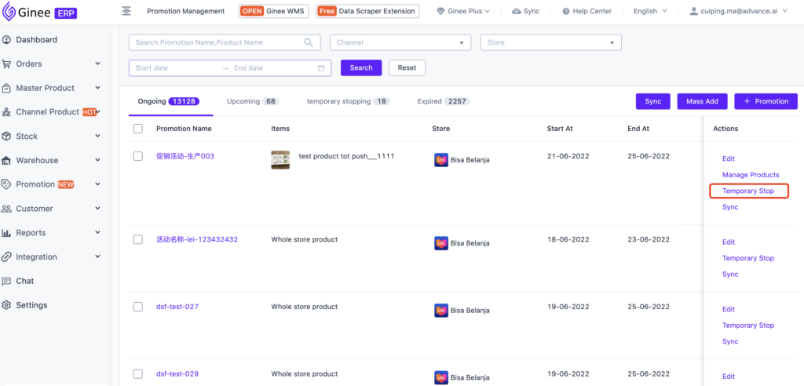The width and height of the screenshot is (804, 386).
Task: Open the dsf-test-029 promotion link
Action: click(177, 373)
